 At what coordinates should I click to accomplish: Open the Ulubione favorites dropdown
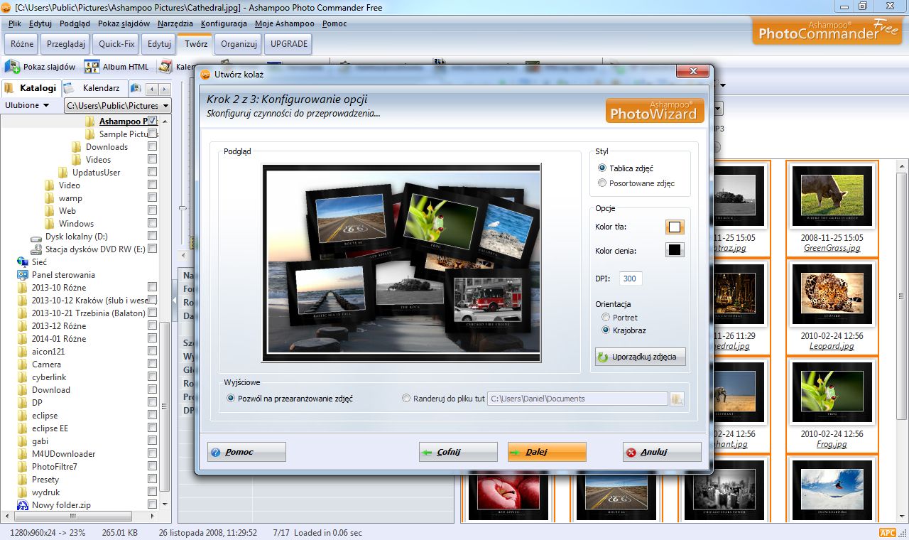pyautogui.click(x=27, y=105)
